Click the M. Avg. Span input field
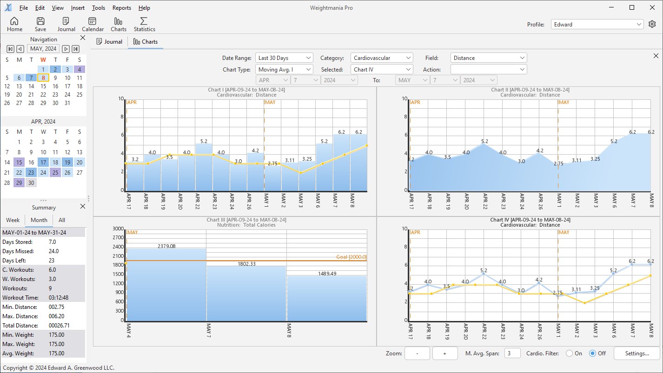 tap(512, 353)
